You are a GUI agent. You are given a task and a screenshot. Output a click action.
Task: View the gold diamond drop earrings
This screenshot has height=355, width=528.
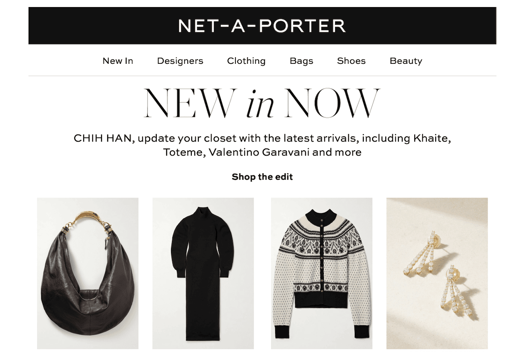click(437, 273)
